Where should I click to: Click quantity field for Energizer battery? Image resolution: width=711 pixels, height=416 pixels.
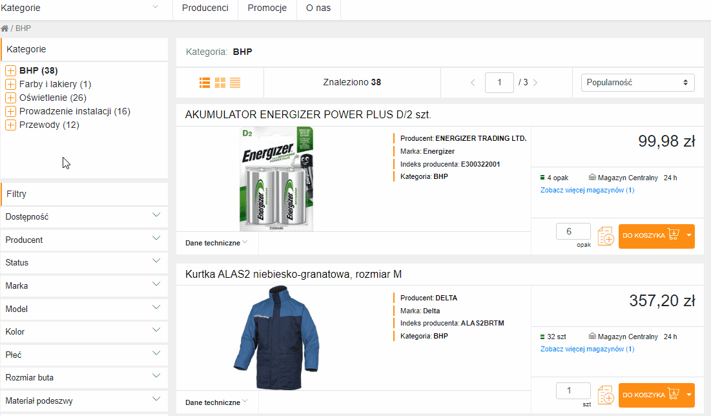click(573, 231)
